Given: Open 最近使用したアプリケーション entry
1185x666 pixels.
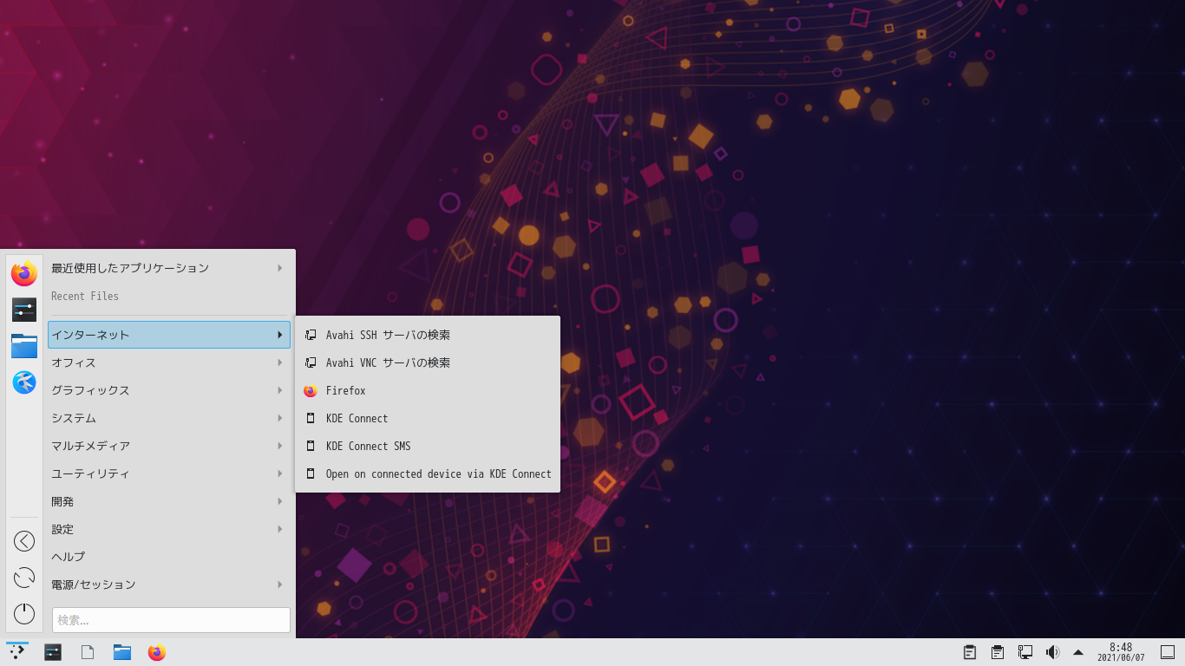Looking at the screenshot, I should coord(169,268).
